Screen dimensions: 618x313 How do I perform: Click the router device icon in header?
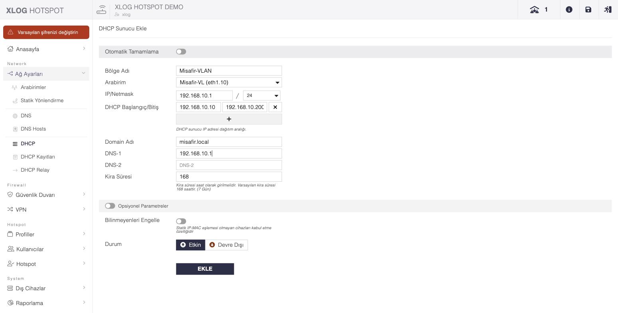(101, 10)
